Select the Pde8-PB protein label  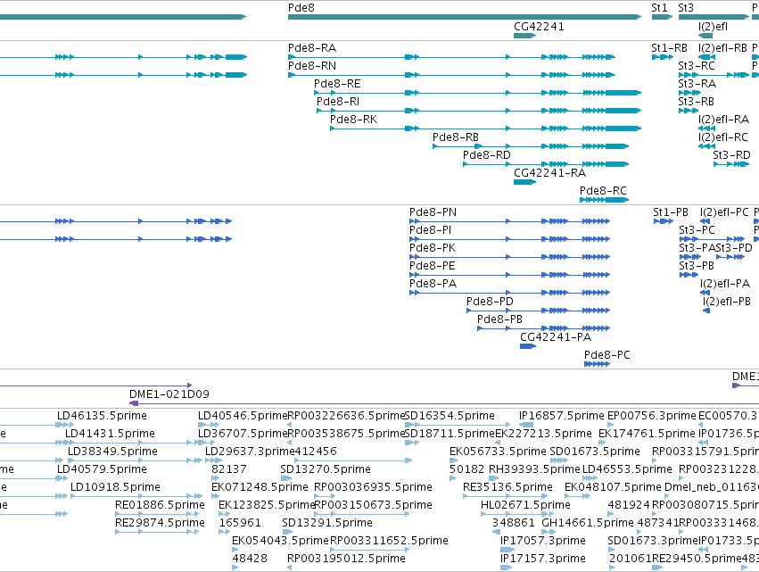[500, 319]
